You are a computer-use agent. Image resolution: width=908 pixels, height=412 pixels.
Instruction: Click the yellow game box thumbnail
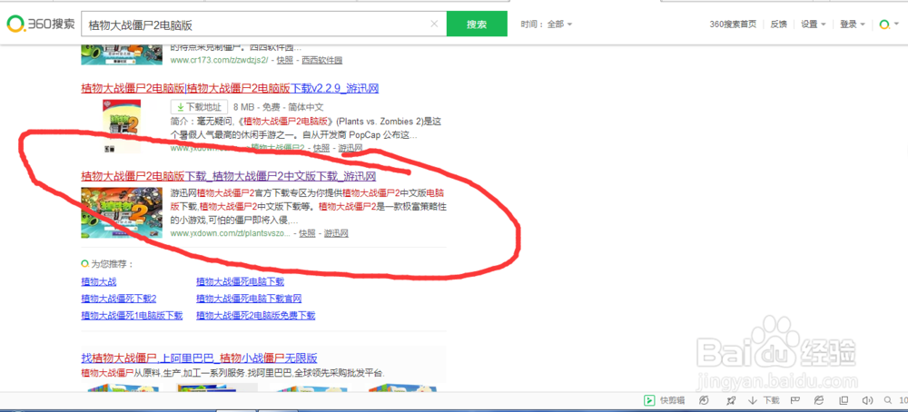coord(121,126)
